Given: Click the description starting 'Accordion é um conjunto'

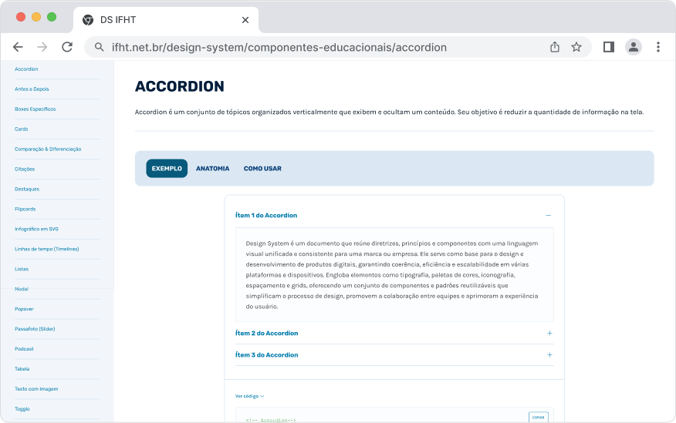Looking at the screenshot, I should tap(389, 112).
